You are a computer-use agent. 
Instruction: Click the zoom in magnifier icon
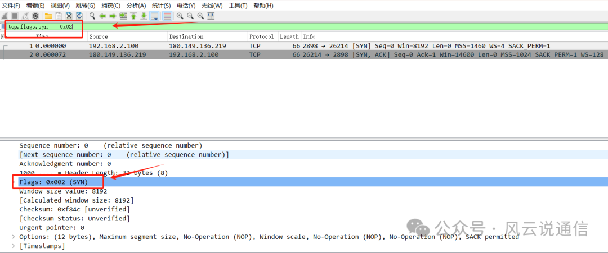tap(180, 16)
